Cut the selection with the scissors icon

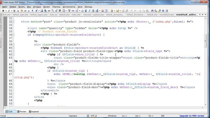pyautogui.click(x=140, y=11)
